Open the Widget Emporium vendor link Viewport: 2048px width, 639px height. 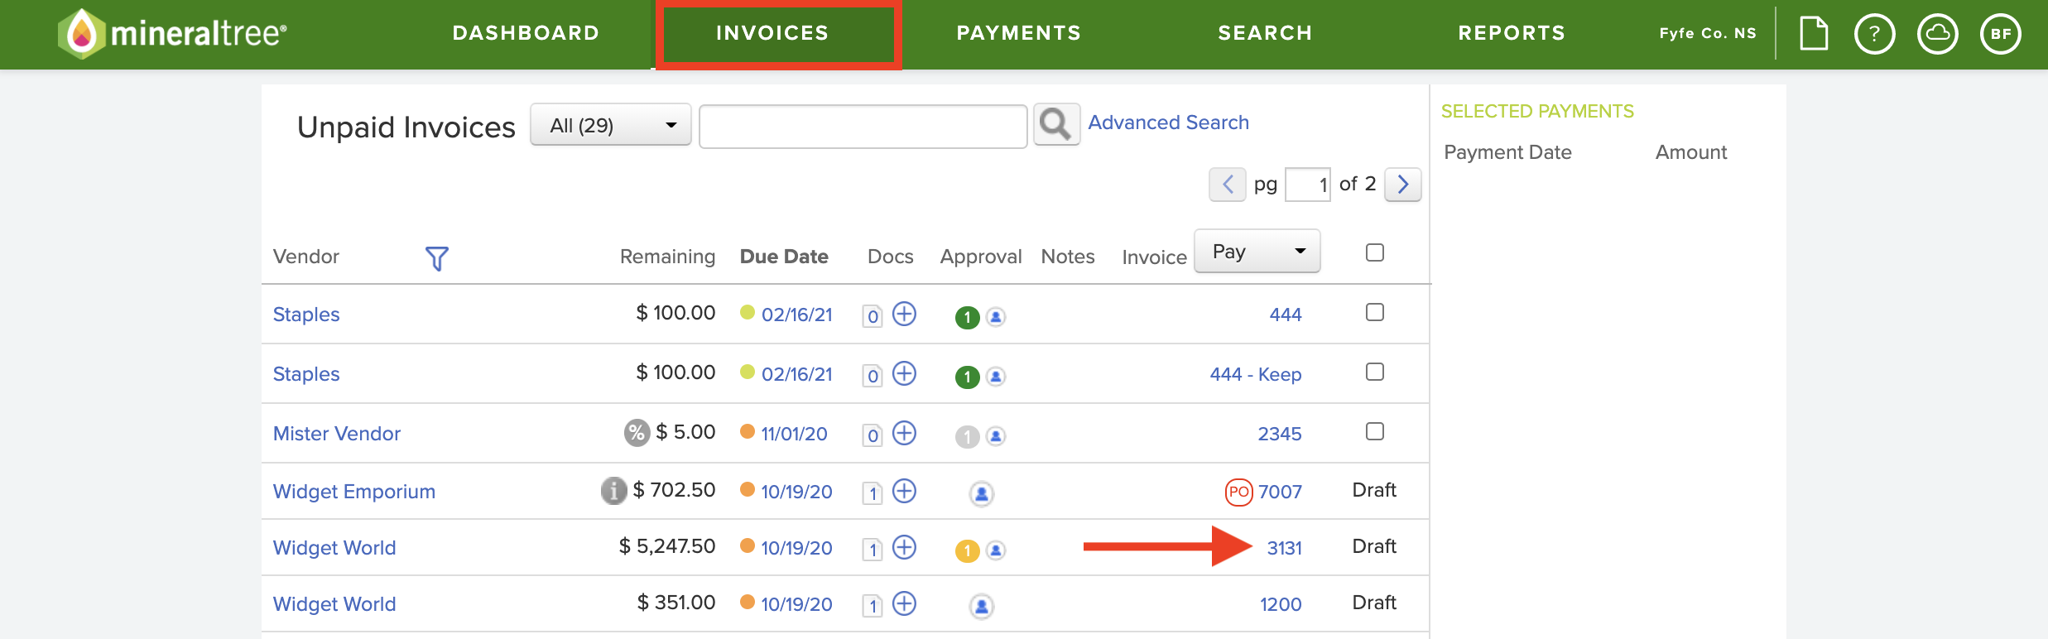[354, 492]
